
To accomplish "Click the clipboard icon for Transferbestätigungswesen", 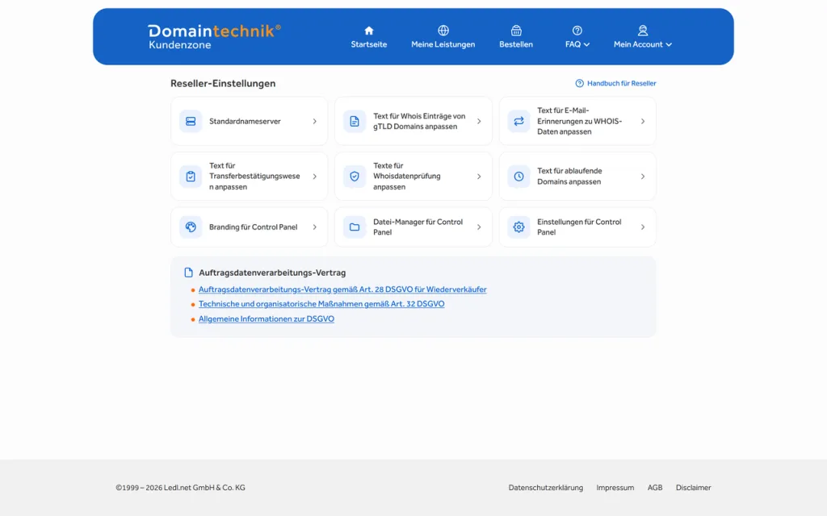I will pos(191,177).
